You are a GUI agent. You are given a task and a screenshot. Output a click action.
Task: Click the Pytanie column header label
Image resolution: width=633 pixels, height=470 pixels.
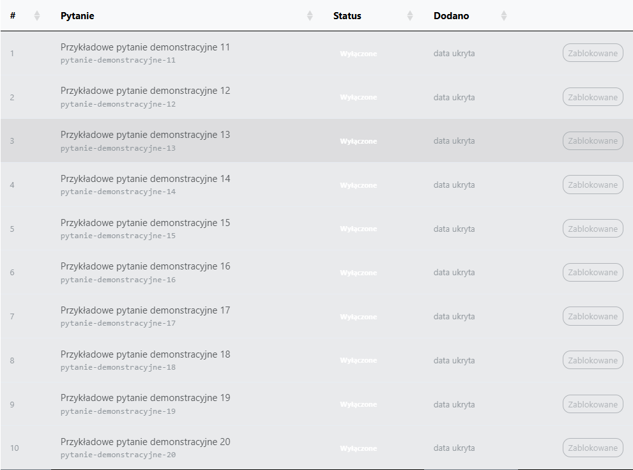point(77,16)
